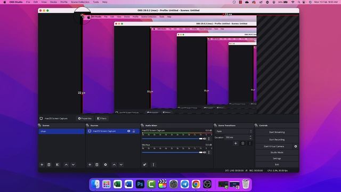Open Fade transition dropdown
The image size is (341, 192).
point(234,131)
